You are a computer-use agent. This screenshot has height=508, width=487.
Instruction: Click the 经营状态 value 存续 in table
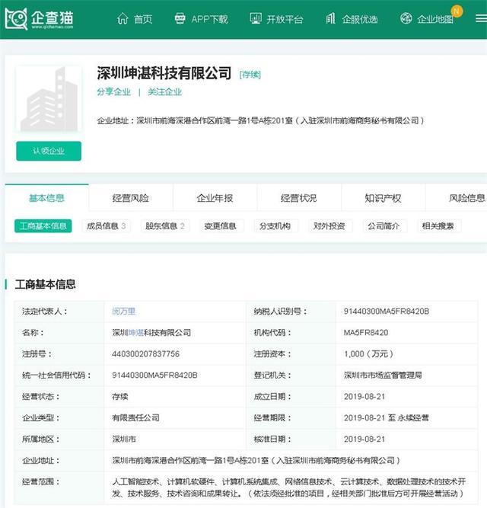coord(120,397)
